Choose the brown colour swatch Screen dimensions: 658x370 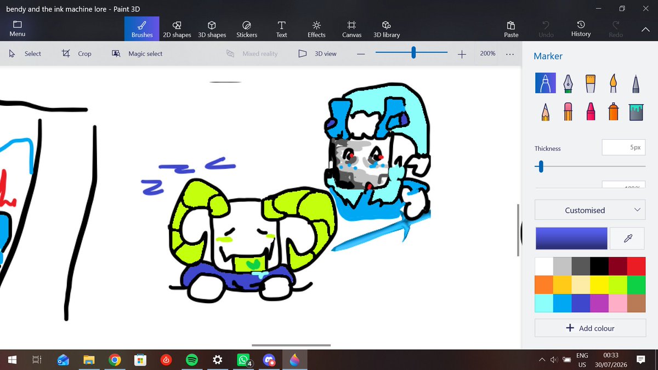637,303
